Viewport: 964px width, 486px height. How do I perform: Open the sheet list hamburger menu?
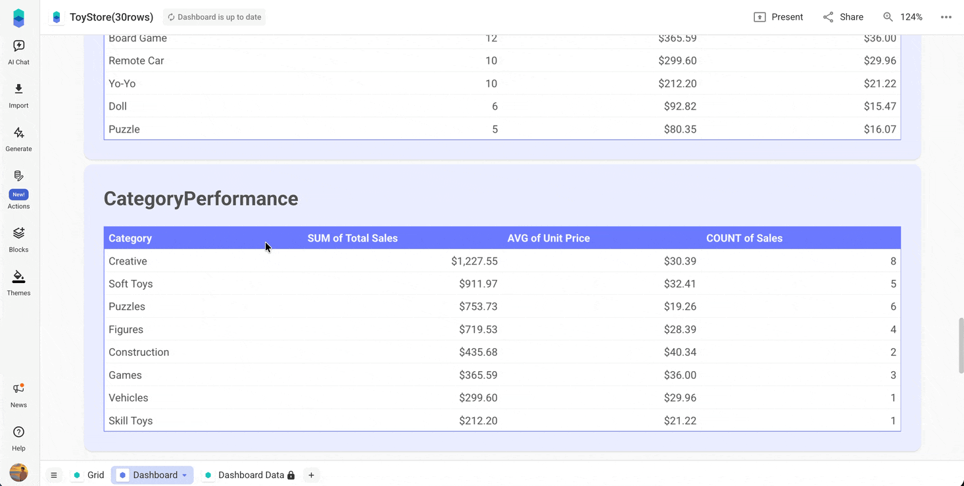[x=54, y=475]
